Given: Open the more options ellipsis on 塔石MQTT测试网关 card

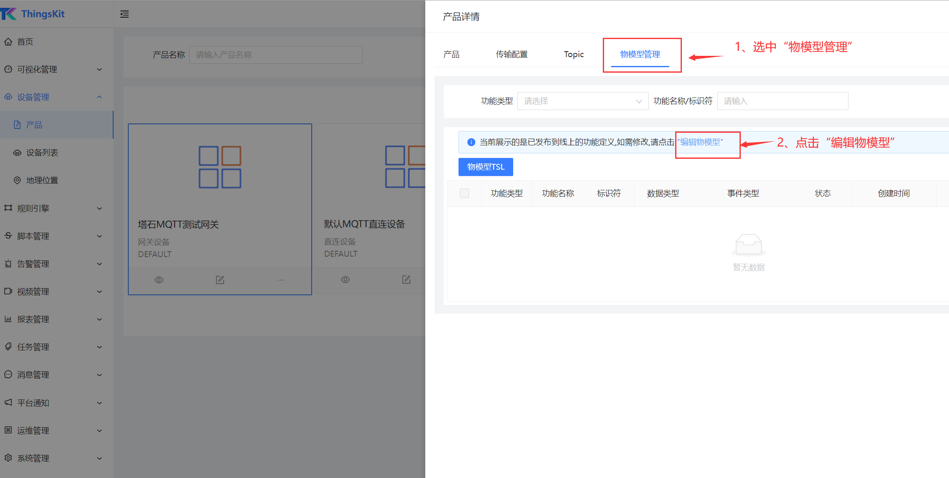Looking at the screenshot, I should pos(281,280).
